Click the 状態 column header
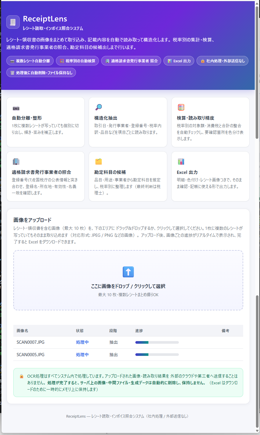This screenshot has width=260, height=435. pyautogui.click(x=80, y=331)
